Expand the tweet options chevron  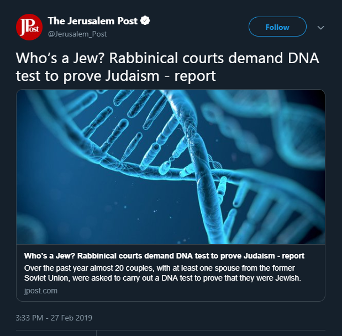[x=320, y=27]
